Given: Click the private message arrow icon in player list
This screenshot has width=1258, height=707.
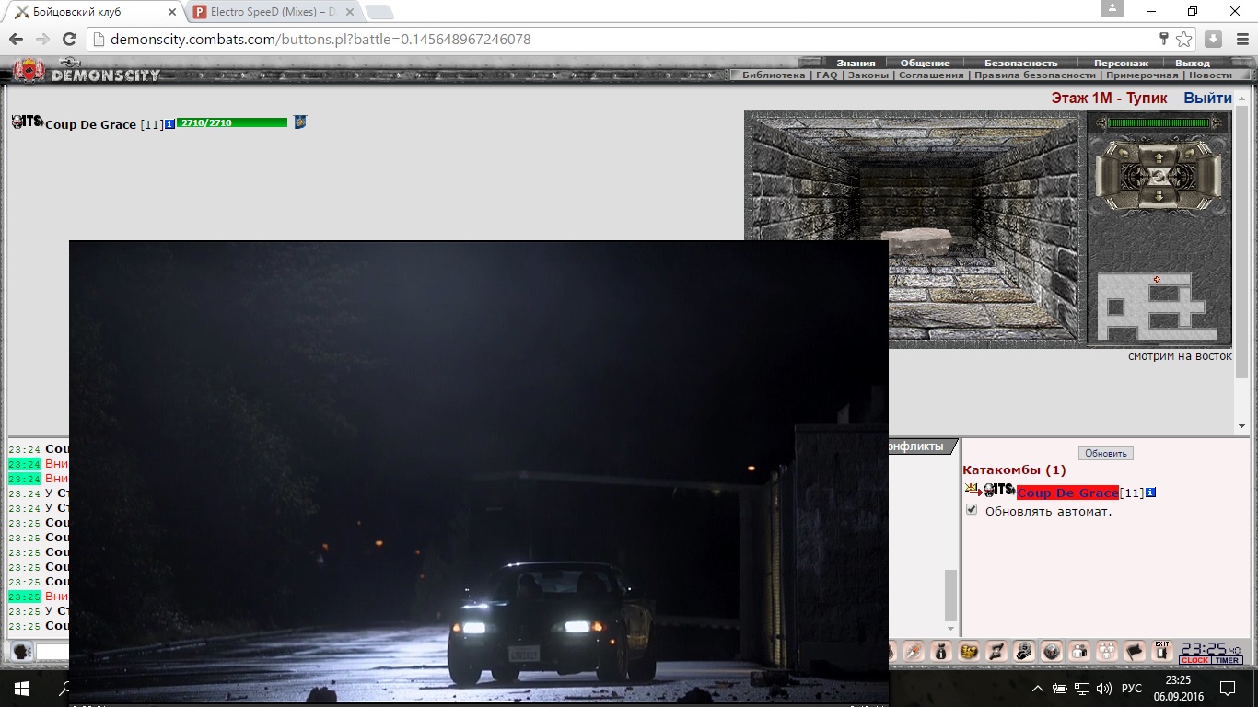Looking at the screenshot, I should [973, 490].
